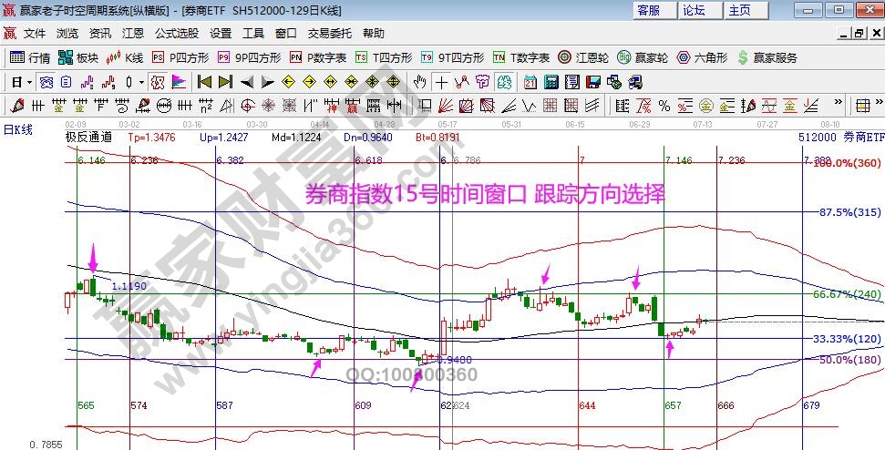Expand the candlestick style dropdown arrow

pyautogui.click(x=141, y=83)
